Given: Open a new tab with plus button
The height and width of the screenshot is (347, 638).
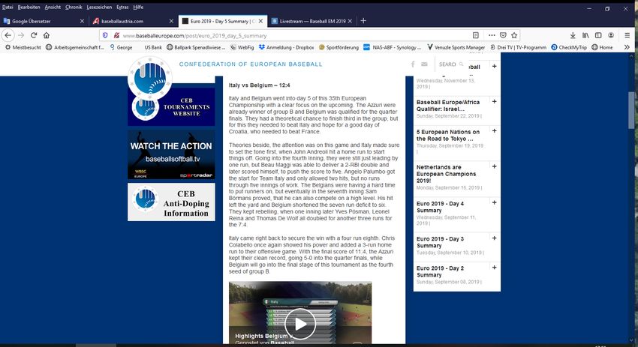Looking at the screenshot, I should 363,21.
